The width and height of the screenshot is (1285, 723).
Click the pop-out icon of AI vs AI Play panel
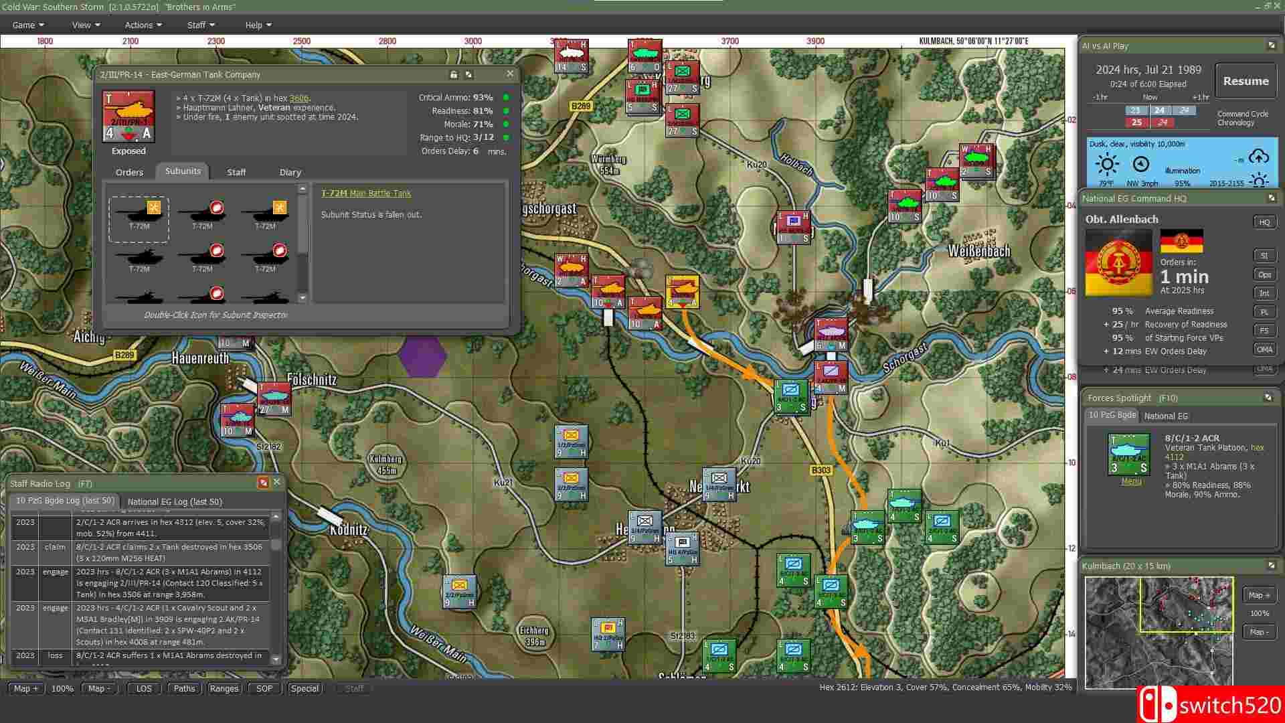(x=1271, y=46)
